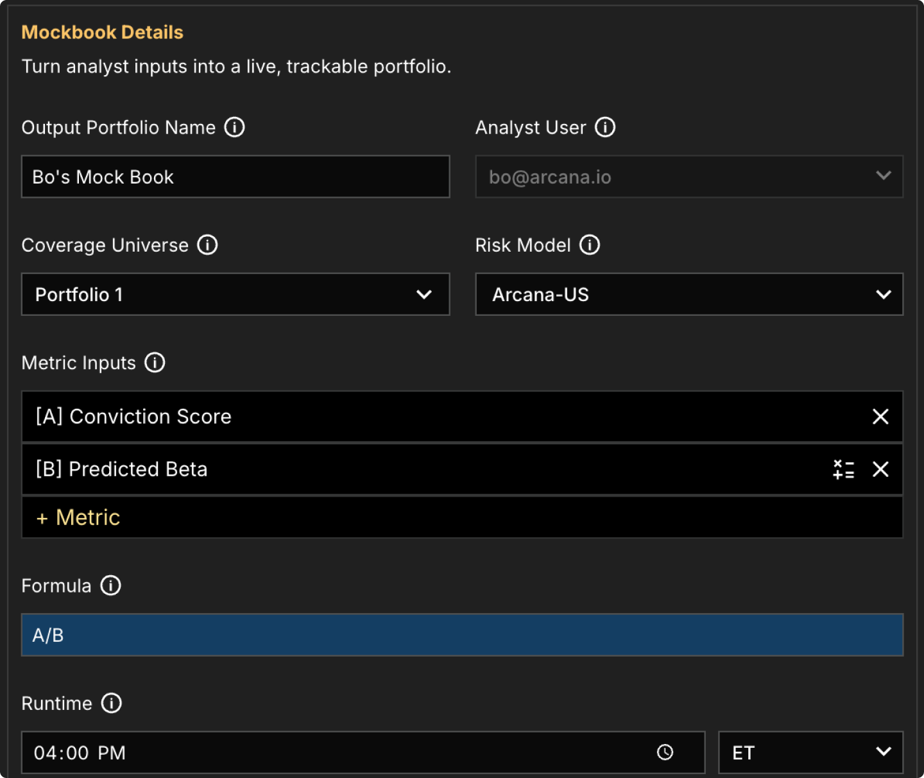Open the Risk Model Arcana-US dropdown
Viewport: 924px width, 778px height.
[x=689, y=294]
